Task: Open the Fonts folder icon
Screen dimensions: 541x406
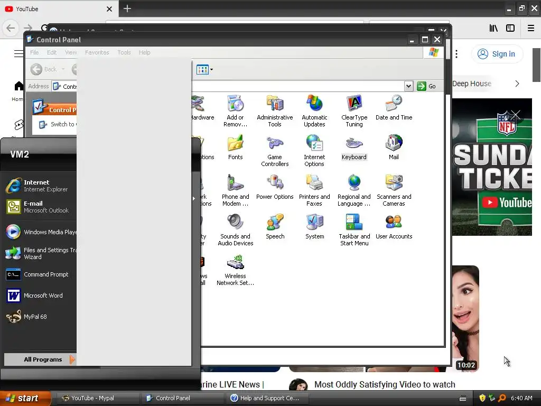Action: [235, 147]
